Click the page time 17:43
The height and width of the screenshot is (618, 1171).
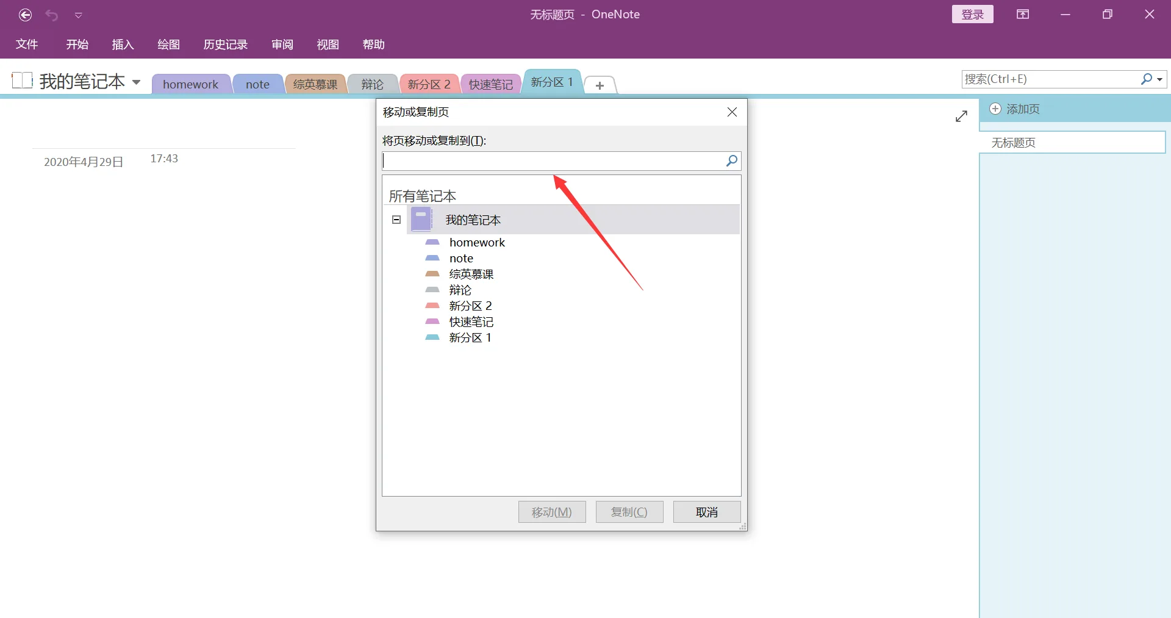(164, 159)
